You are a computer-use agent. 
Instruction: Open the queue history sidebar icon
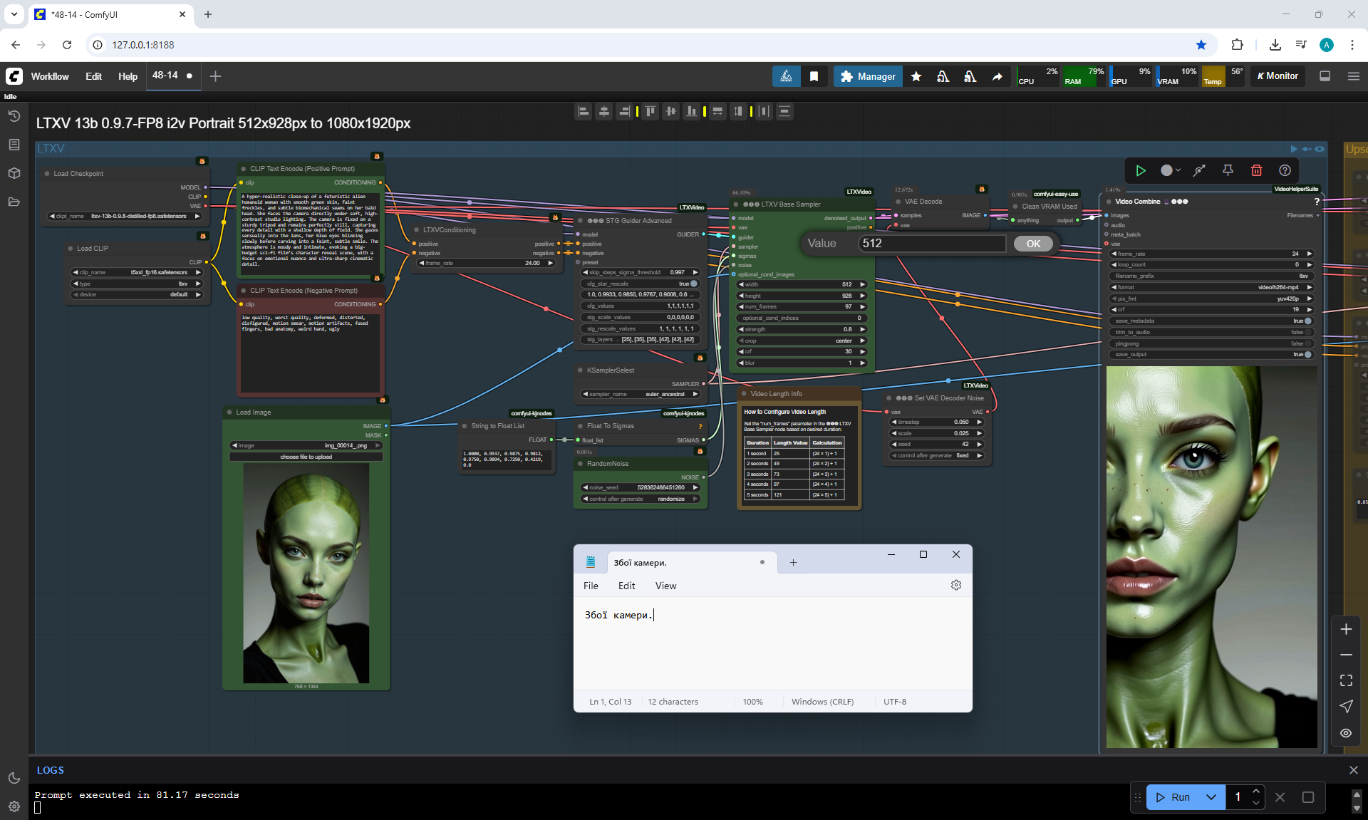coord(14,116)
